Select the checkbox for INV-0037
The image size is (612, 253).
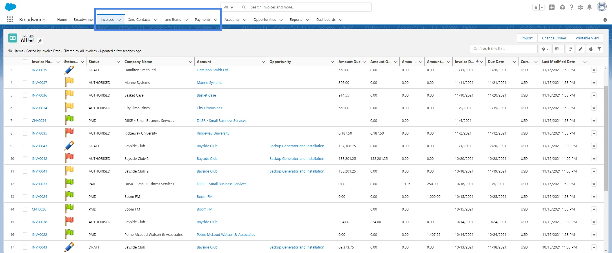pos(25,83)
